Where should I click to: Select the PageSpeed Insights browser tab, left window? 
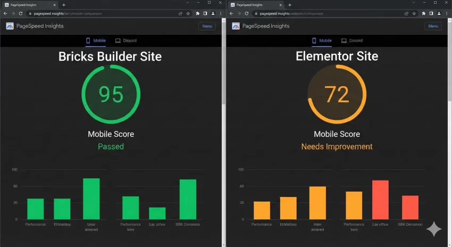click(30, 5)
